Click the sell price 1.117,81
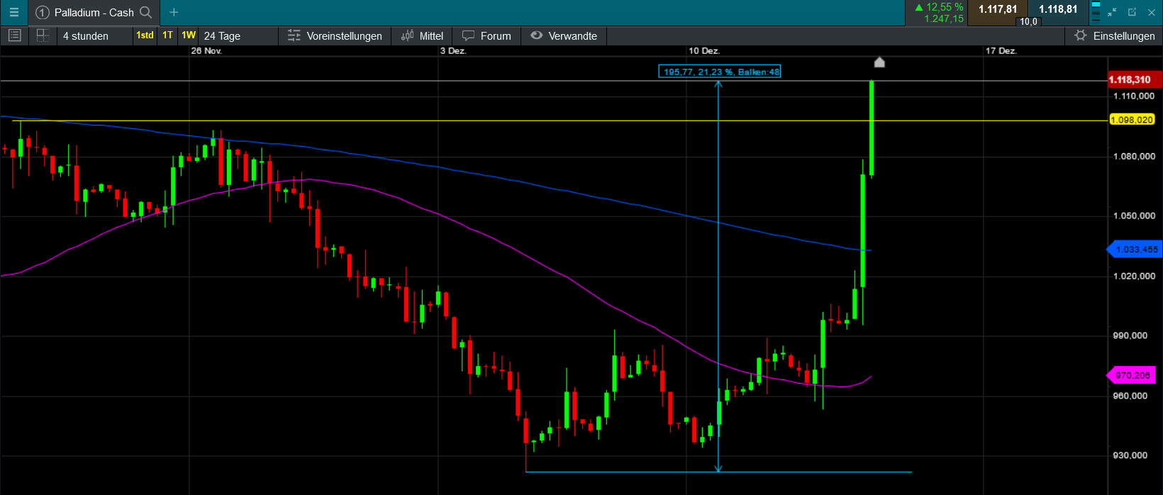This screenshot has width=1163, height=495. [998, 10]
